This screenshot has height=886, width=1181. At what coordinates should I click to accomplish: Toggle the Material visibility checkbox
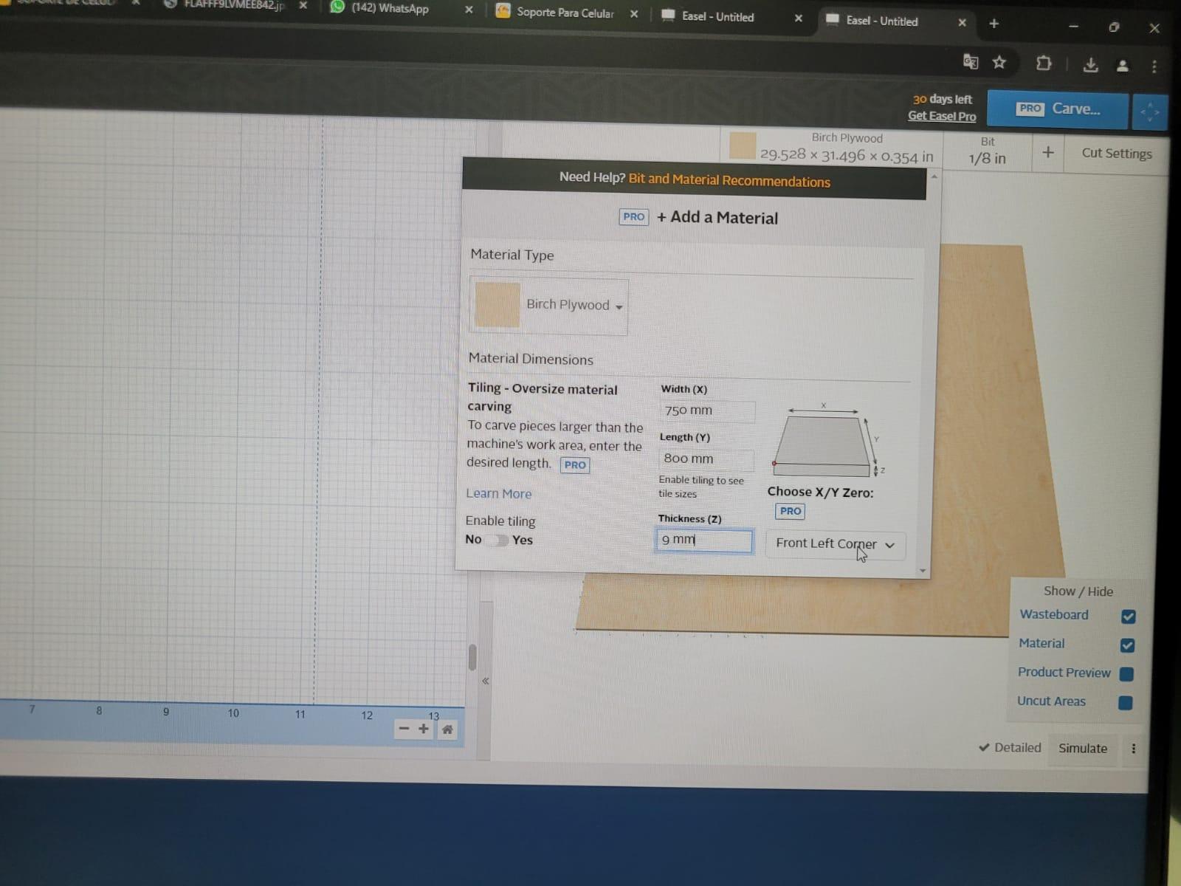click(x=1127, y=645)
